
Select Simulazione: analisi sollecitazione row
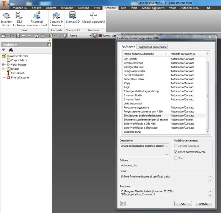(x=163, y=115)
